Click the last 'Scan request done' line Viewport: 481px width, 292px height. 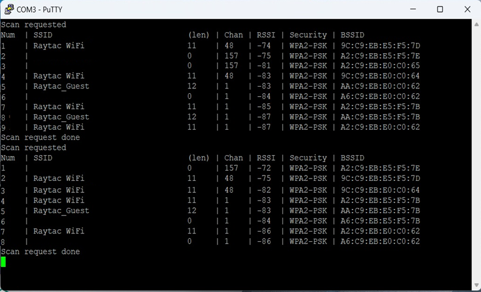[x=40, y=251]
